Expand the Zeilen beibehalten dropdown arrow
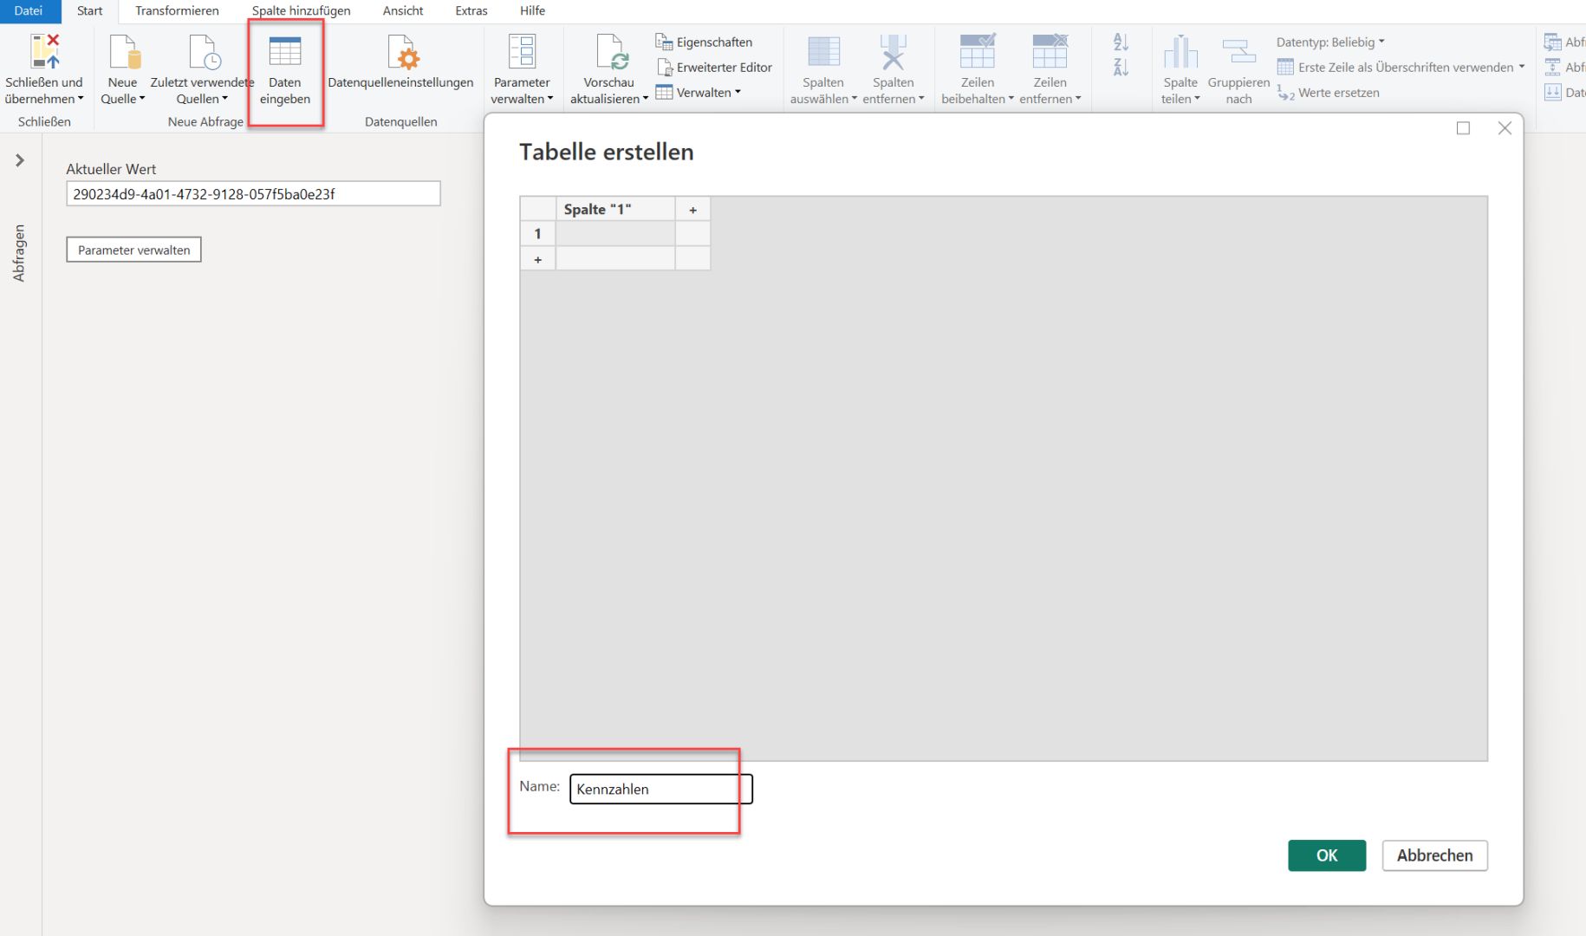The image size is (1586, 936). coord(1011,99)
